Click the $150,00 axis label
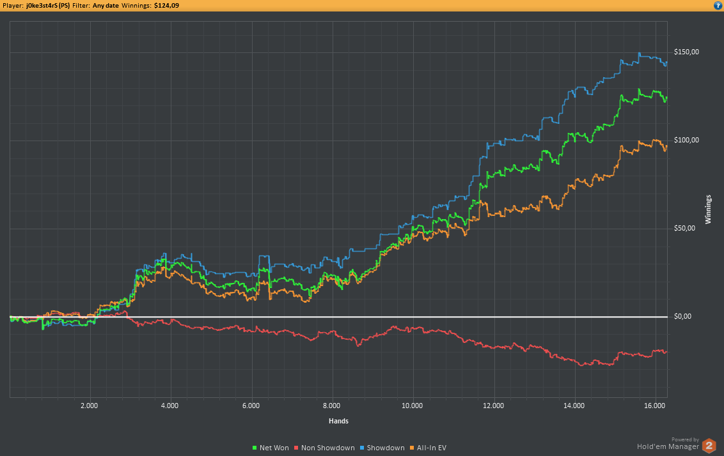Screen dimensions: 724x456 pos(686,52)
